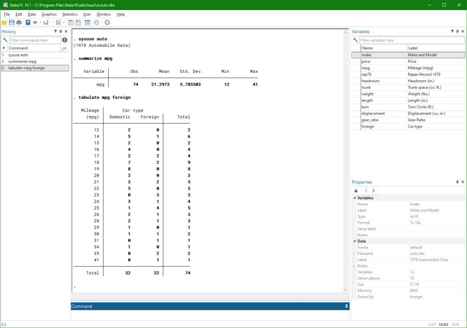Screen dimensions: 467x328
Task: Open the Log notebook icon
Action: (x=28, y=22)
